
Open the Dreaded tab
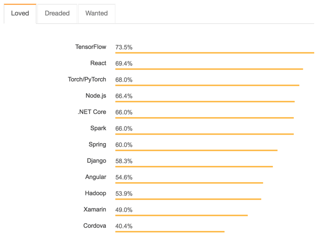[x=57, y=14]
